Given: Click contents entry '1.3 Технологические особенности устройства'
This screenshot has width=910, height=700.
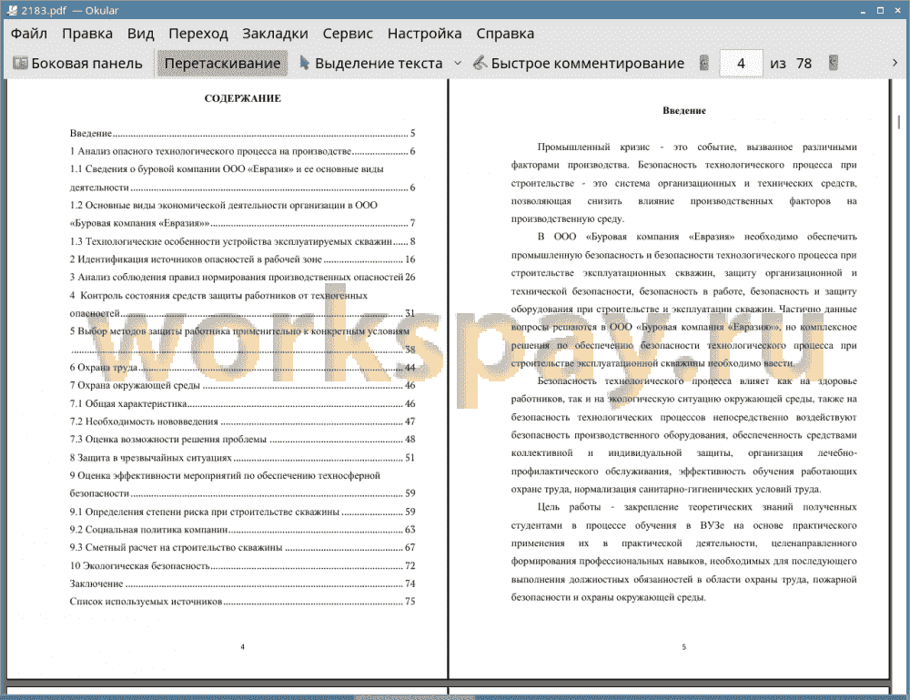Looking at the screenshot, I should (x=242, y=241).
